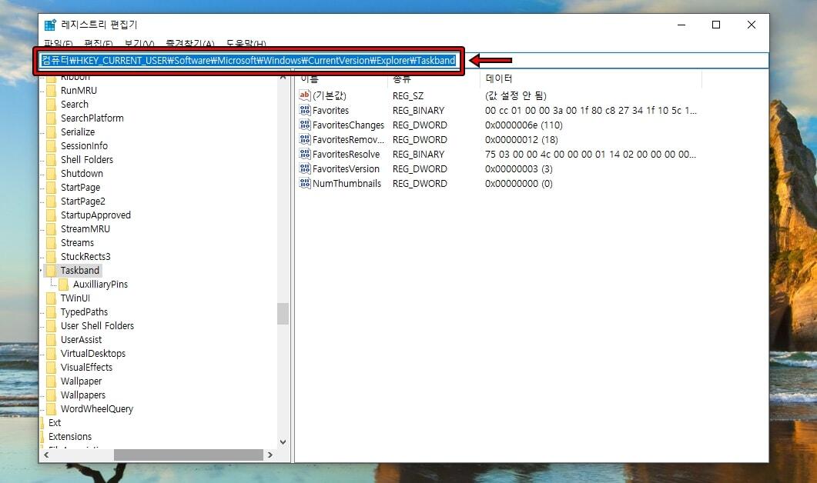This screenshot has width=817, height=483.
Task: Click the Search folder icon
Action: [x=51, y=104]
